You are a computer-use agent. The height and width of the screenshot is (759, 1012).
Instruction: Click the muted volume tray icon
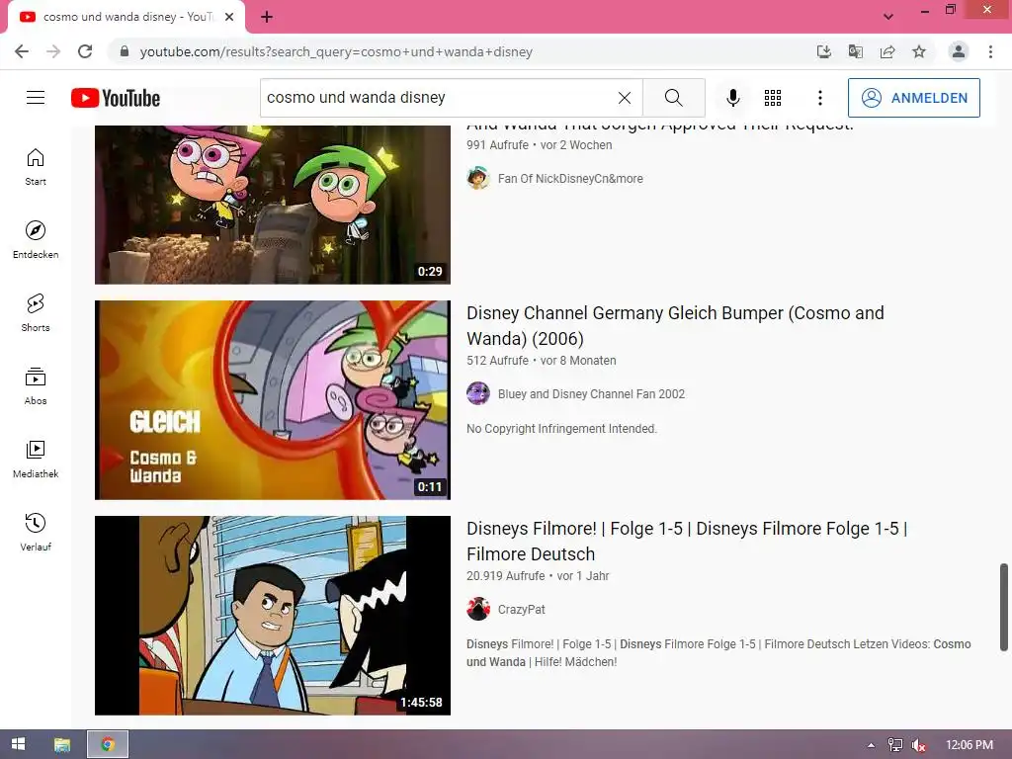coord(919,745)
